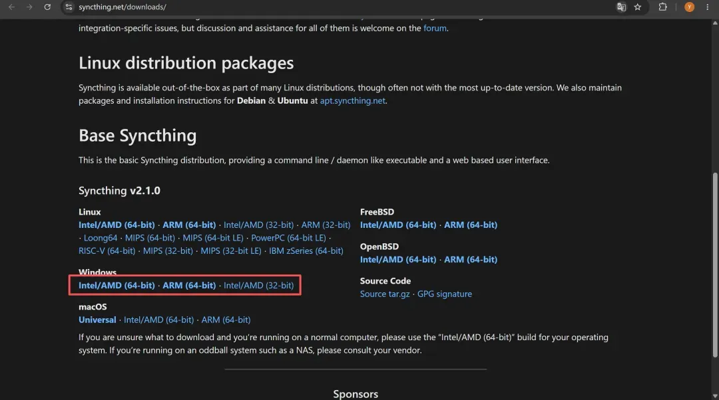Download Windows Intel/AMD (32-bit) build

click(258, 285)
